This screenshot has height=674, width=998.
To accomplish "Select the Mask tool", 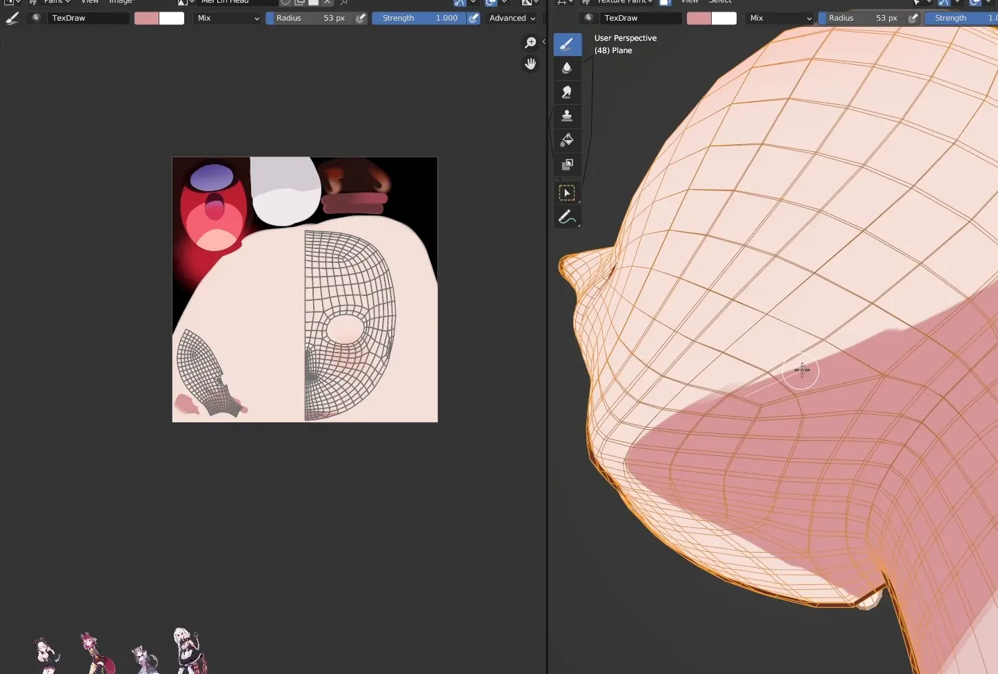I will tap(567, 164).
